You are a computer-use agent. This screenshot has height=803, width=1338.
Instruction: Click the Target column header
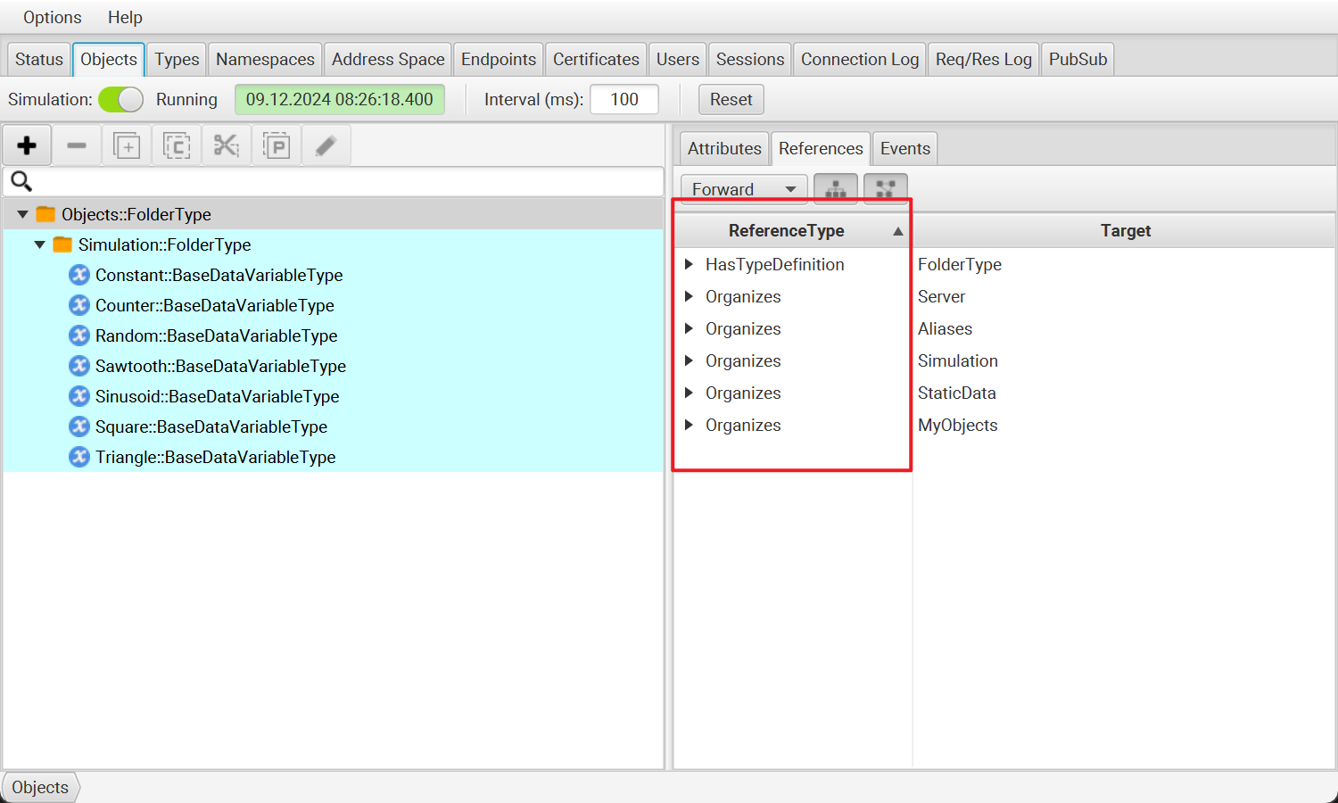coord(1125,230)
